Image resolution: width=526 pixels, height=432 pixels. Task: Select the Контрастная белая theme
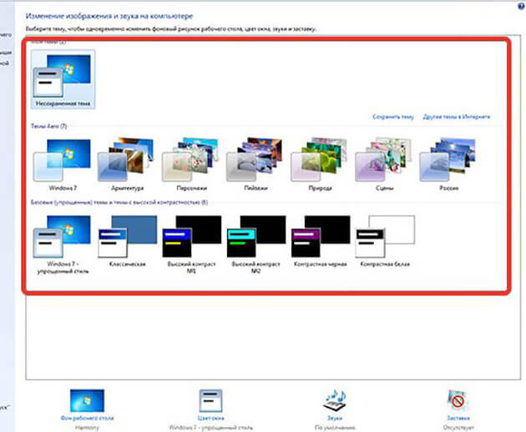click(384, 241)
